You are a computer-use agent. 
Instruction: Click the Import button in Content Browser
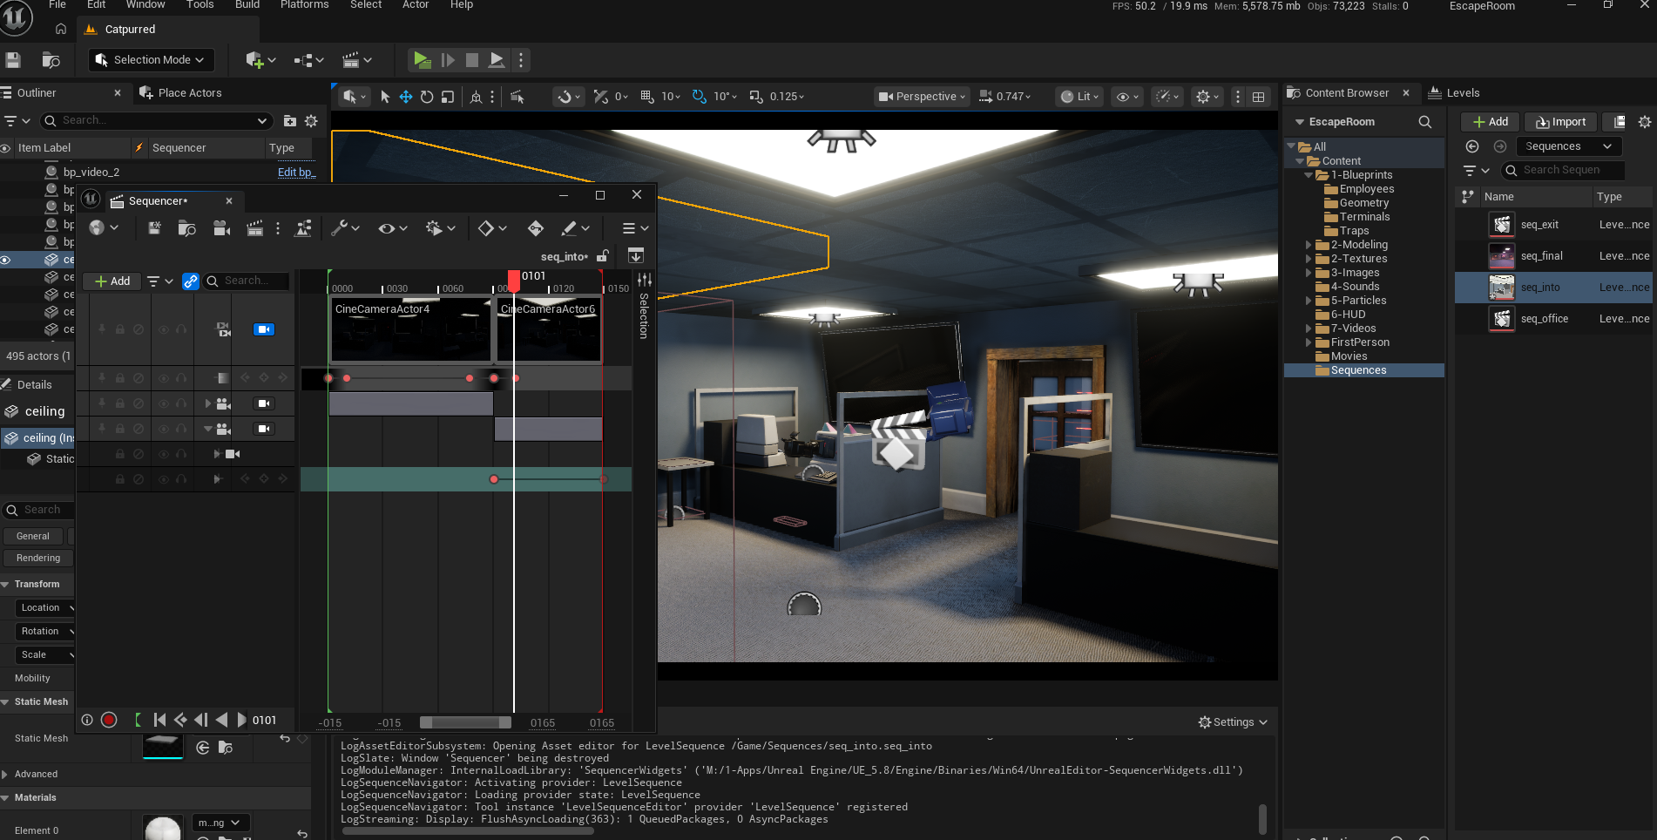click(1560, 122)
